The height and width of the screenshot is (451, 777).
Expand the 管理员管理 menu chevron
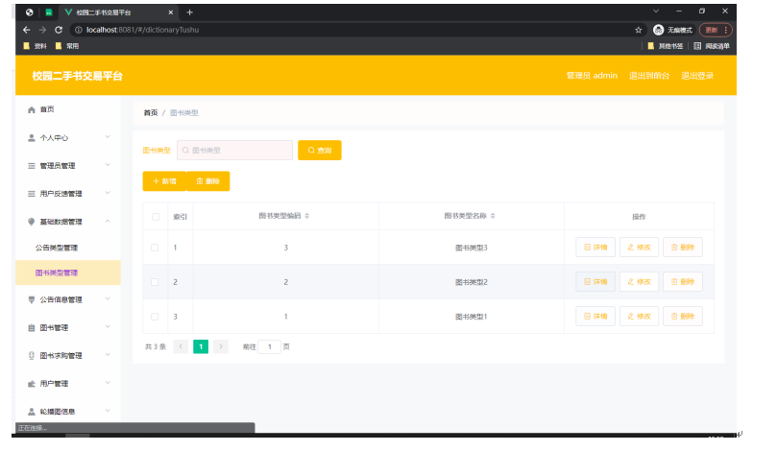[x=108, y=165]
